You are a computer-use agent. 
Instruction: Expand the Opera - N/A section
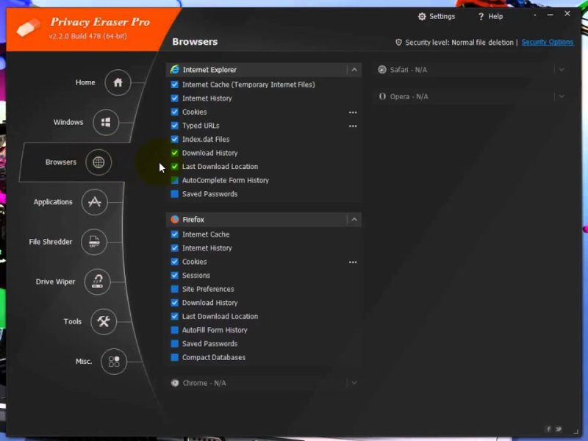(x=562, y=96)
